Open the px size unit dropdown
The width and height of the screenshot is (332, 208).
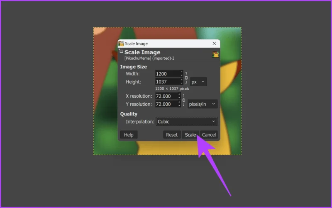(x=198, y=82)
